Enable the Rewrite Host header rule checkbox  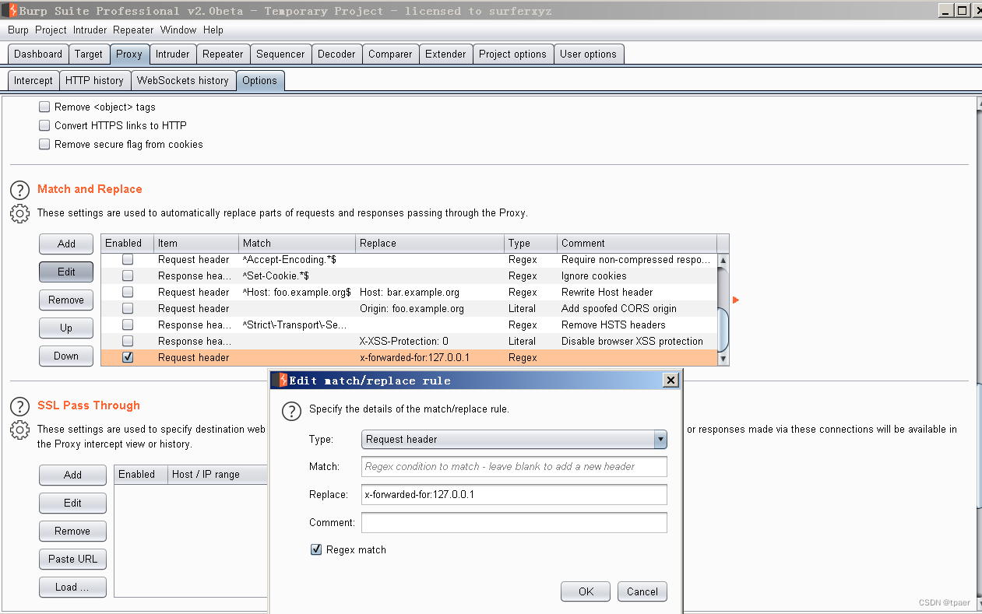[128, 292]
